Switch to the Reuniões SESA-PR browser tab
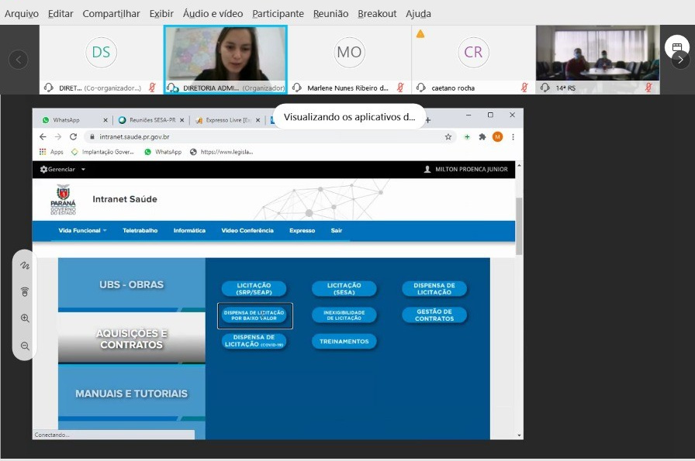Screen dimensions: 695x461 coord(147,120)
